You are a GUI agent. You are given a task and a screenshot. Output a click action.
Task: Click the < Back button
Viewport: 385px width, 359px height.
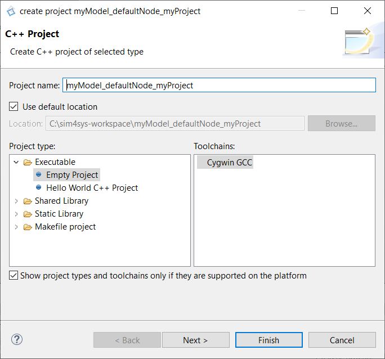click(x=127, y=340)
